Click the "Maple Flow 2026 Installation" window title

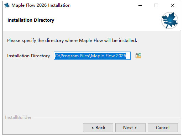[x=41, y=5]
